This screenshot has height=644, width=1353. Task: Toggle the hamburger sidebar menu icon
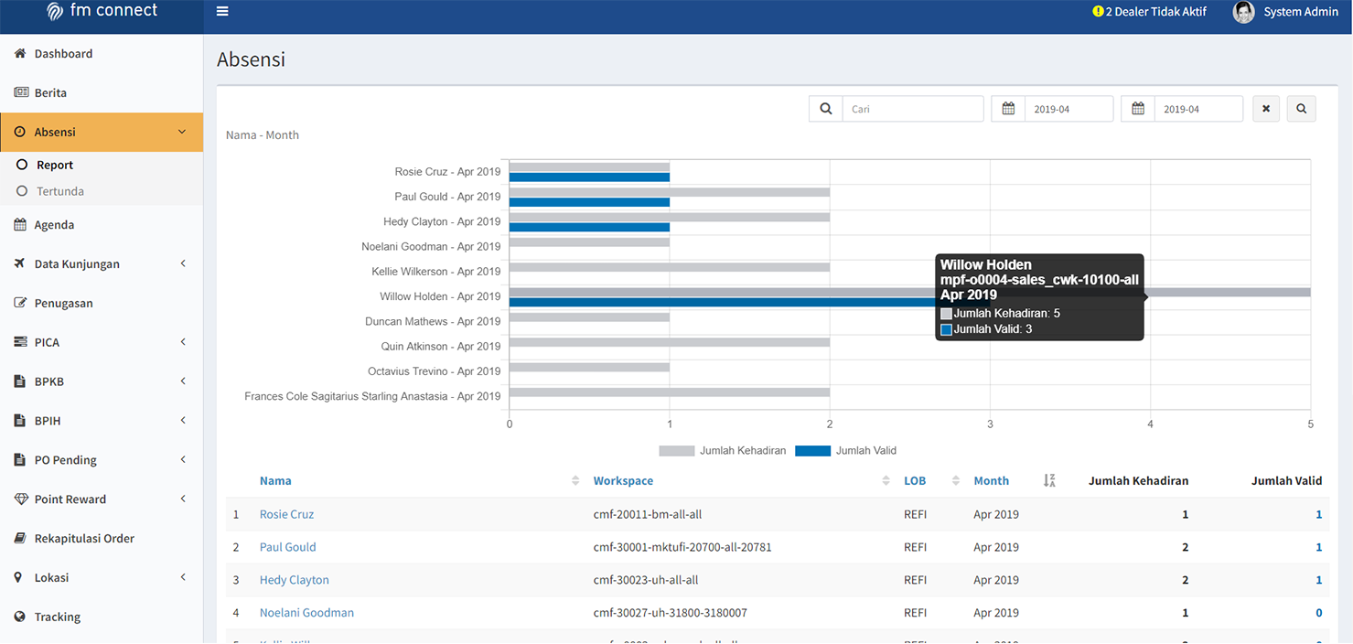click(222, 12)
